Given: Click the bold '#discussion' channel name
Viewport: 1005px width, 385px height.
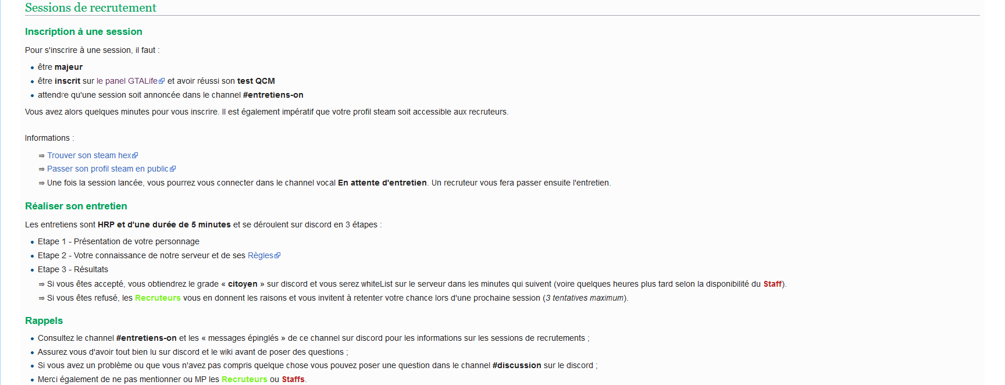Looking at the screenshot, I should coord(516,365).
